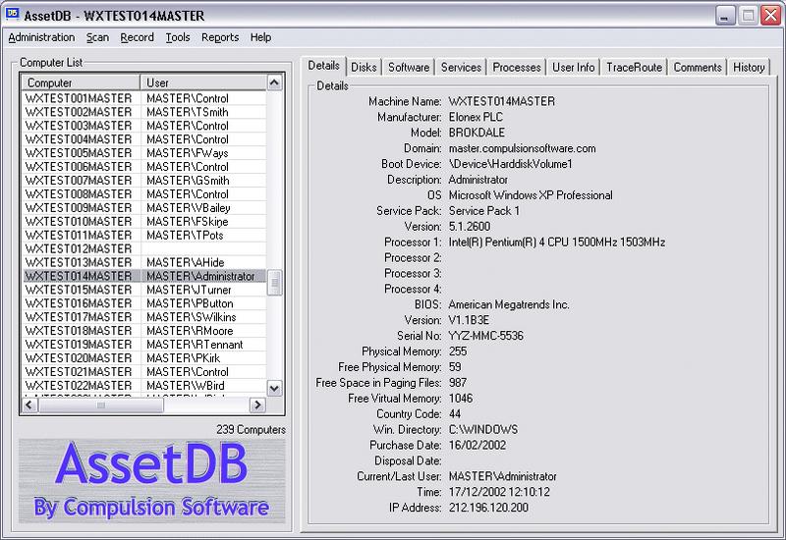Select computer WXTEST006MASTER

click(x=79, y=167)
